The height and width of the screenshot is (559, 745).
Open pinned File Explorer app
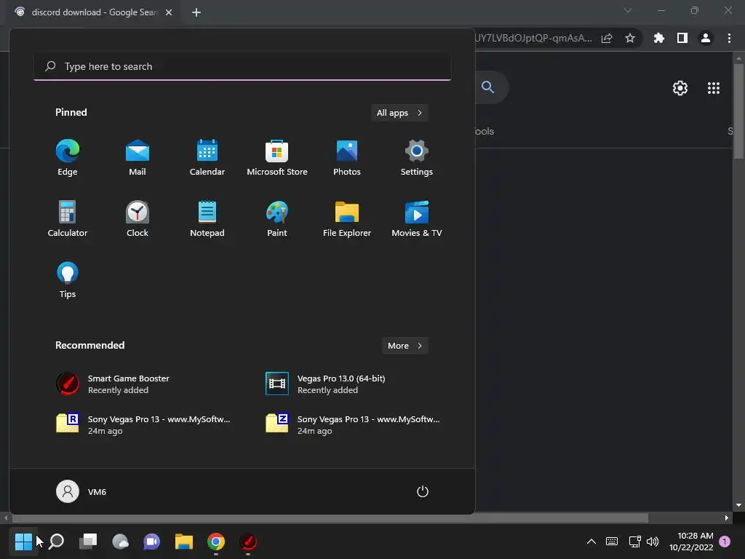click(347, 218)
